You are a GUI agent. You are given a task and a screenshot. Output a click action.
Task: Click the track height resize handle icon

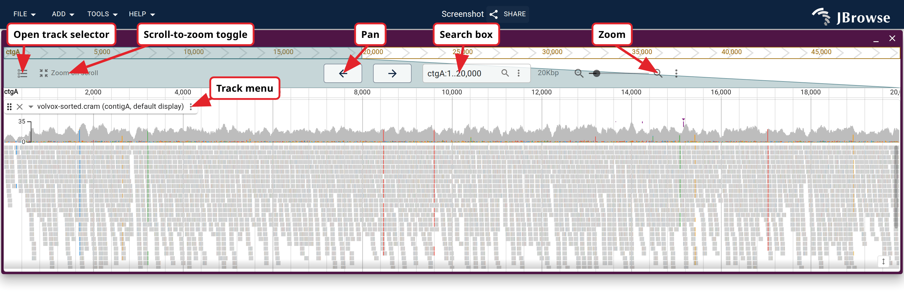(x=883, y=261)
